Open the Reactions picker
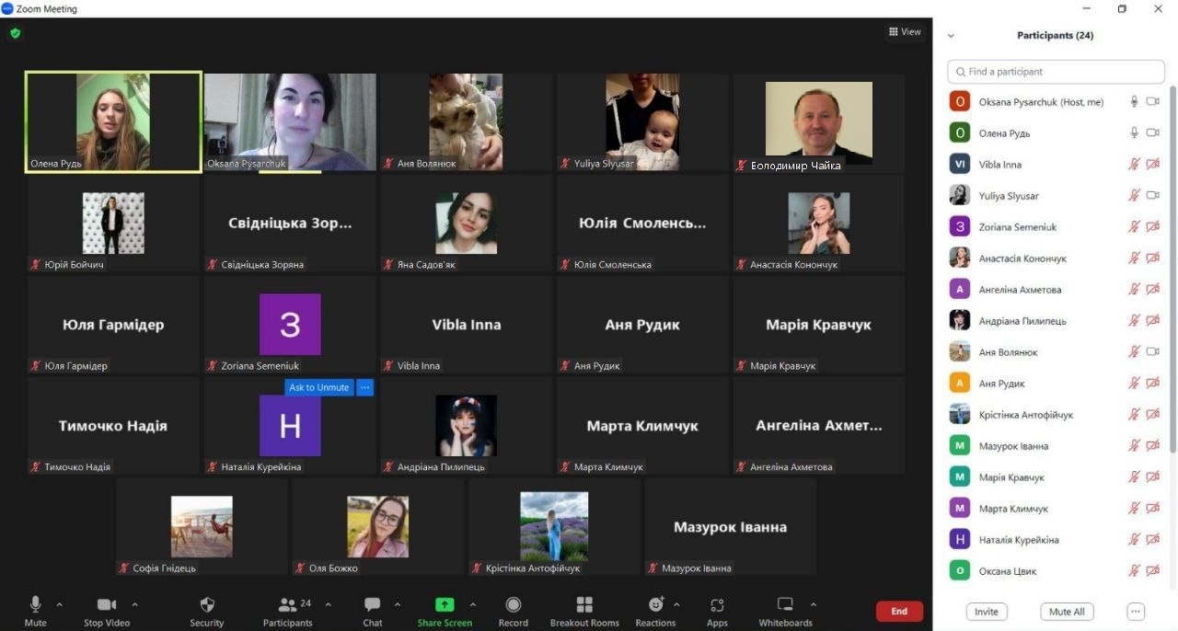 pyautogui.click(x=655, y=609)
